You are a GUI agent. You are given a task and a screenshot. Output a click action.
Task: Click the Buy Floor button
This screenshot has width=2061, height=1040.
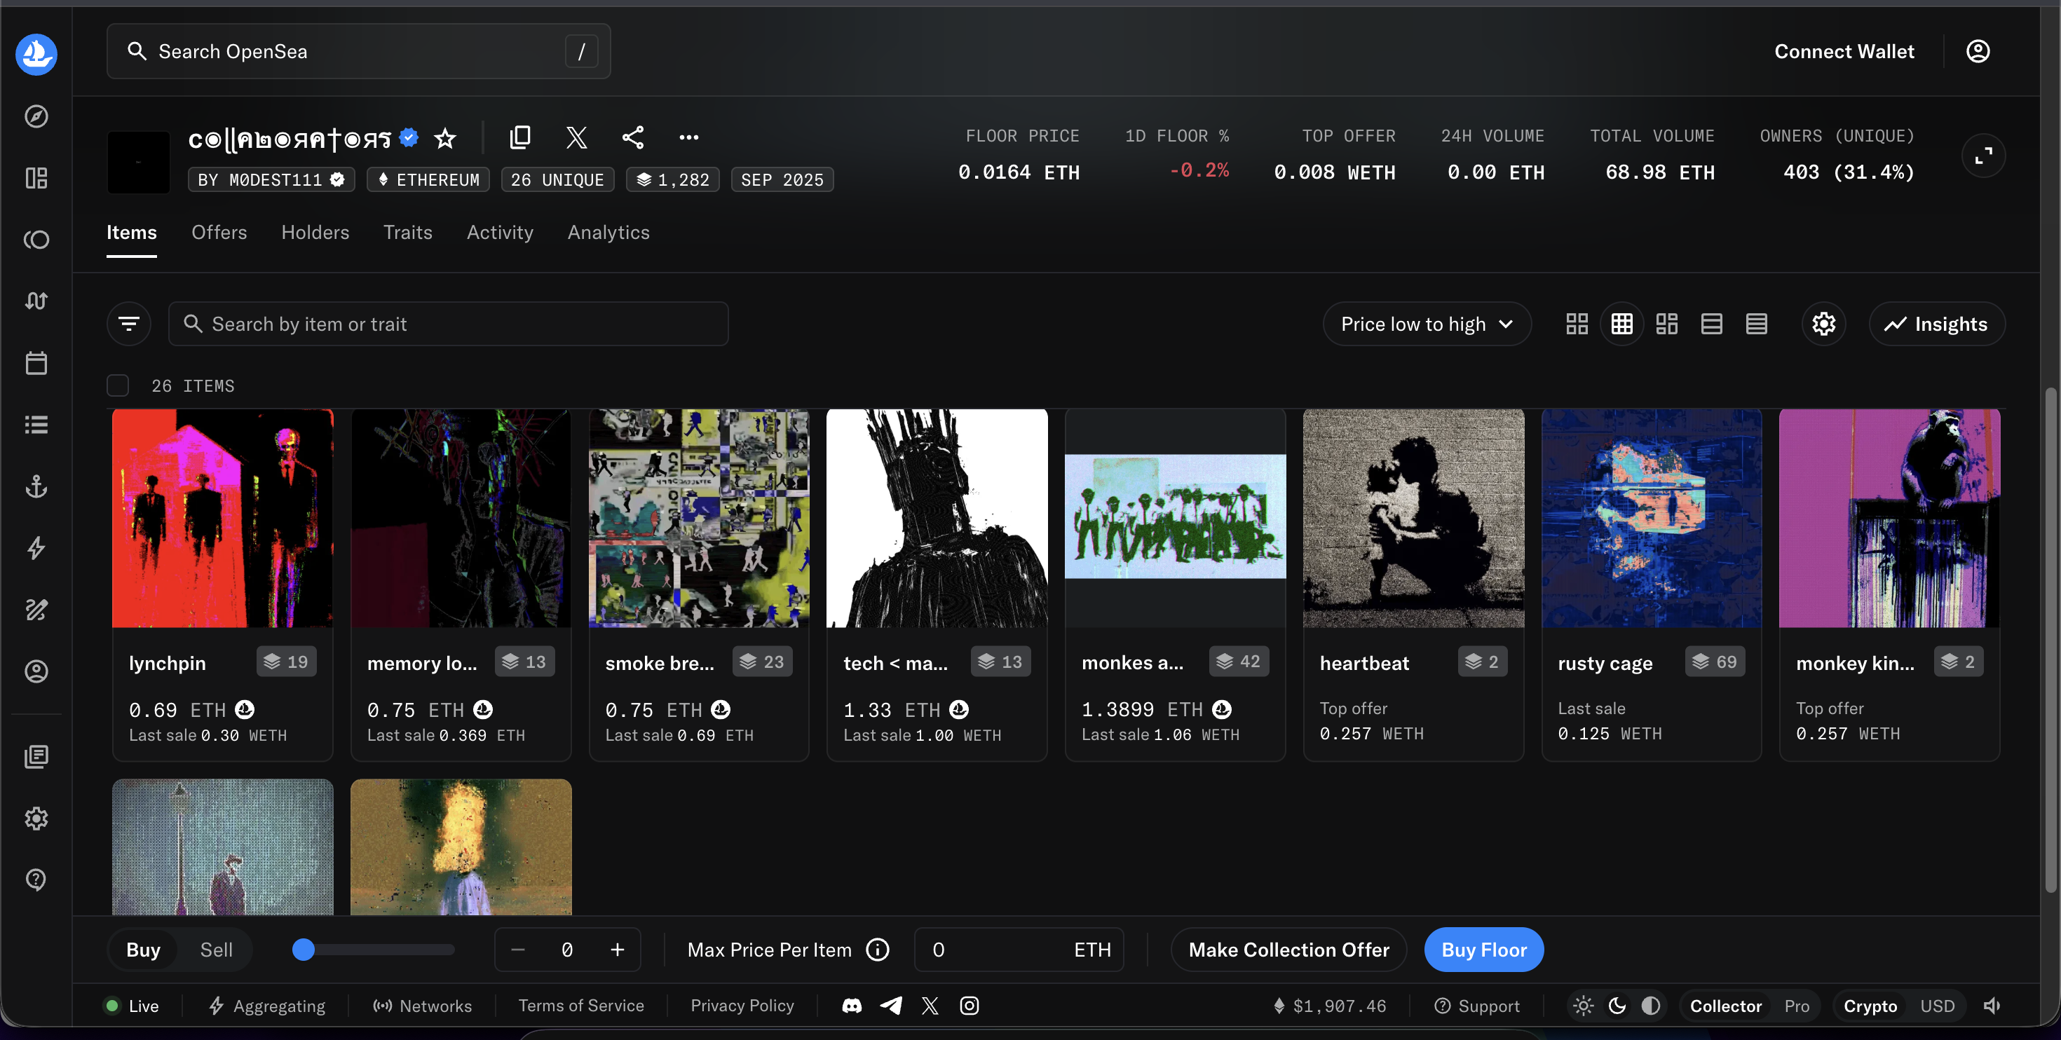tap(1484, 950)
